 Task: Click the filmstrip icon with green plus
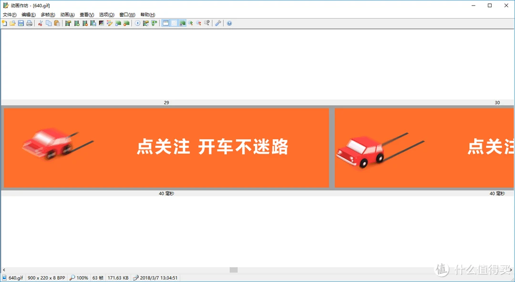76,23
